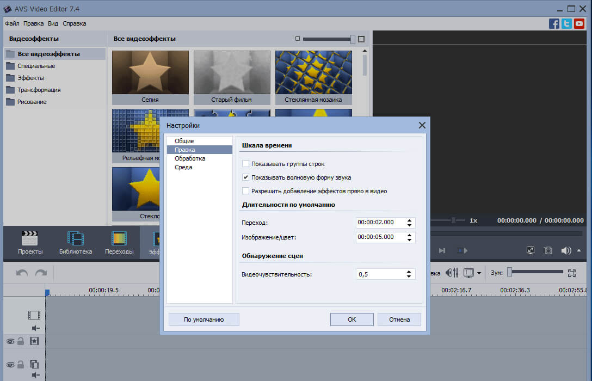This screenshot has width=592, height=381.
Task: Mute the preview speaker icon
Action: [x=565, y=250]
